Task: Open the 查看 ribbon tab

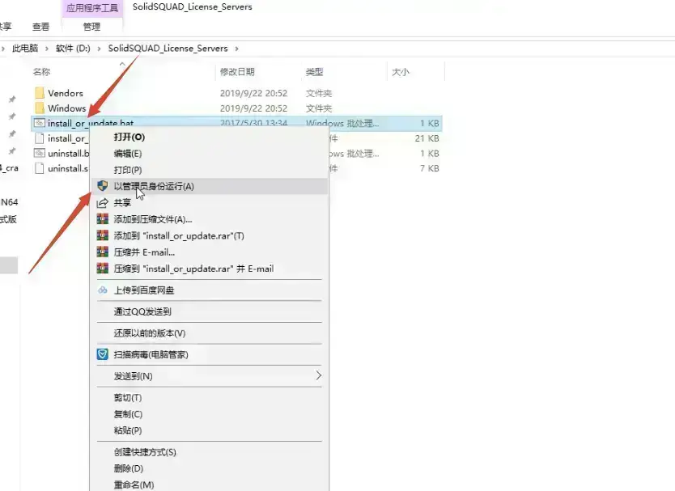Action: tap(41, 27)
